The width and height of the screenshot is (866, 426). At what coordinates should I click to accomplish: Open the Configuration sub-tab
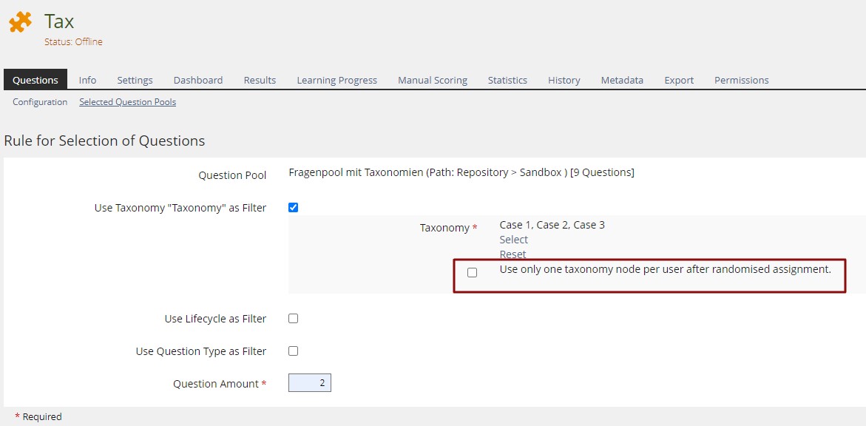(x=40, y=102)
